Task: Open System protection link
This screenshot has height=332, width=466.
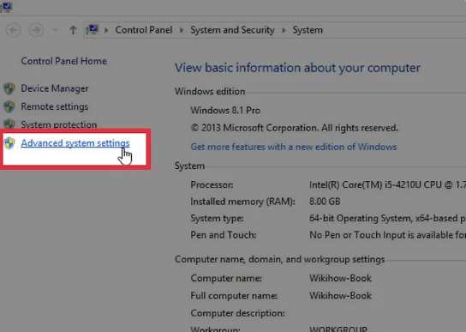Action: pos(59,124)
